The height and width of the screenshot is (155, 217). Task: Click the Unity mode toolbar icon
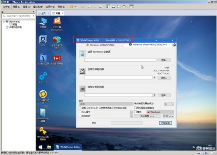(x=124, y=7)
